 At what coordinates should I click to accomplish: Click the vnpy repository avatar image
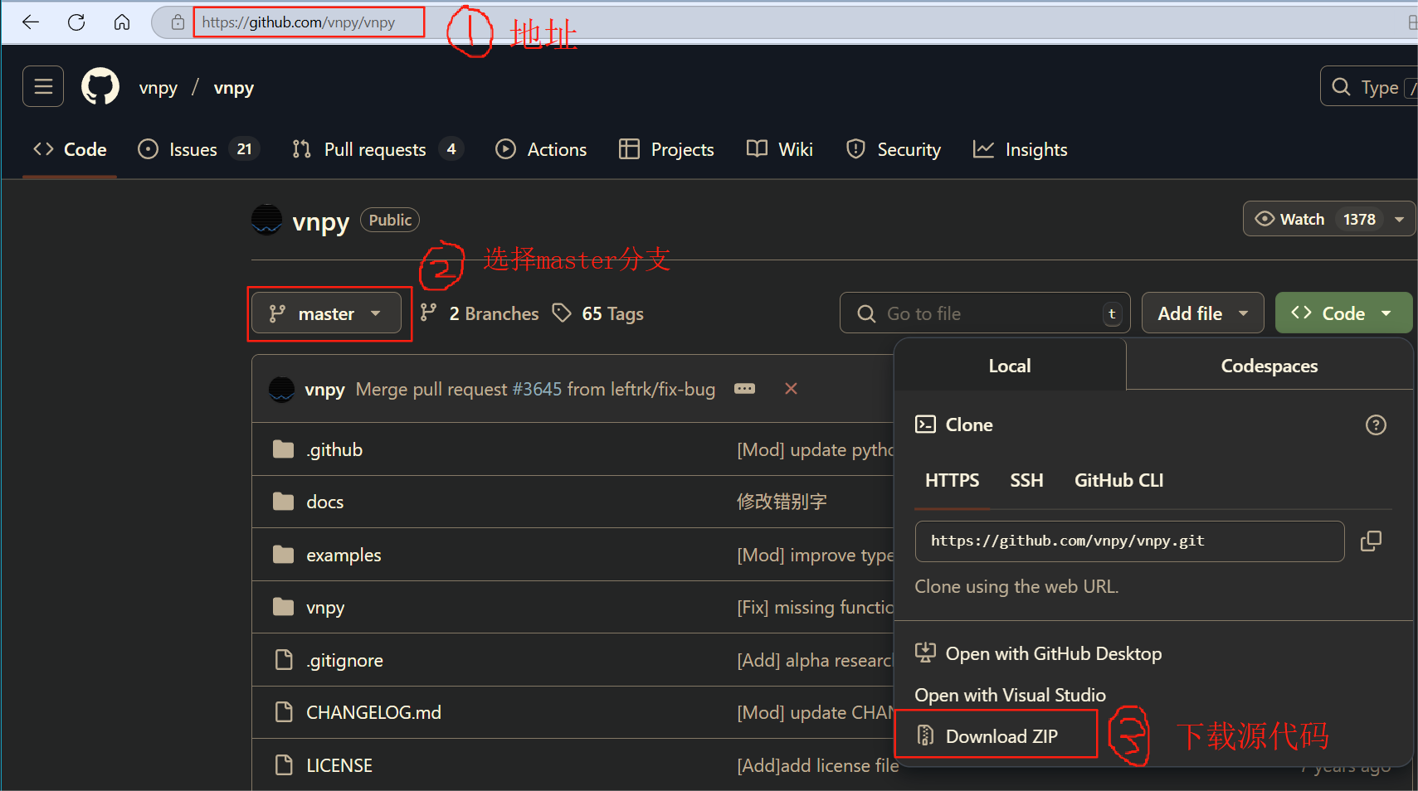click(x=267, y=220)
